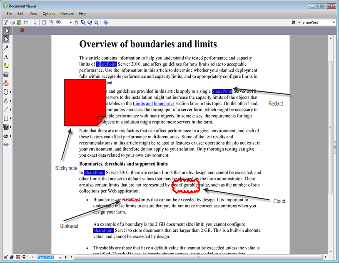
Task: Click the binoculars search icon
Action: click(x=293, y=22)
